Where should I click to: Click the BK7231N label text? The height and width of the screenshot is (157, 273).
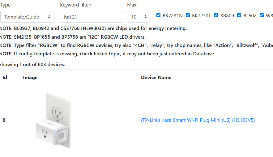point(173,16)
